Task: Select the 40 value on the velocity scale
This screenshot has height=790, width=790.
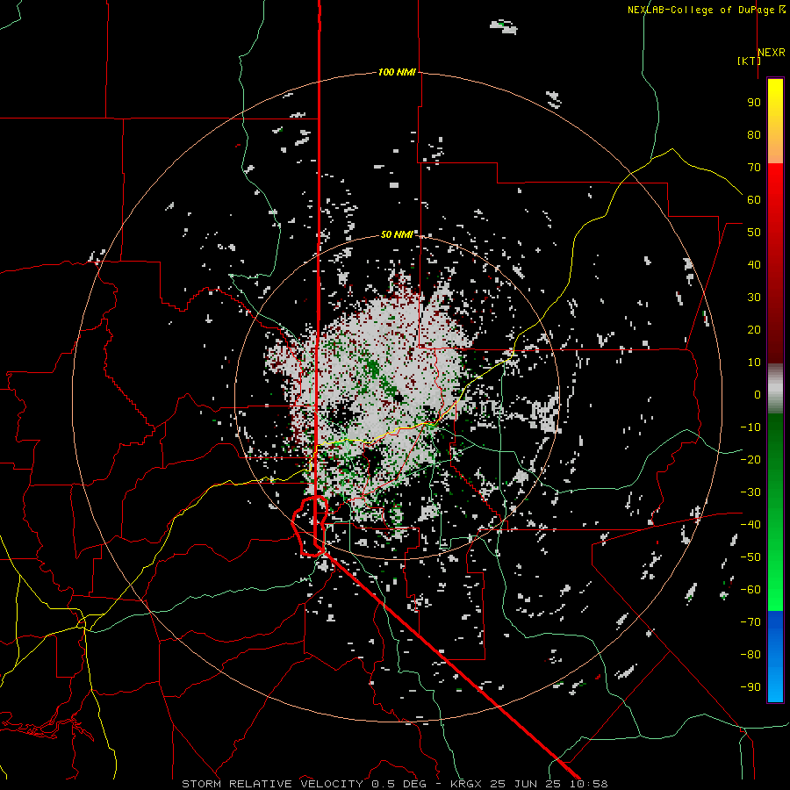Action: 754,265
